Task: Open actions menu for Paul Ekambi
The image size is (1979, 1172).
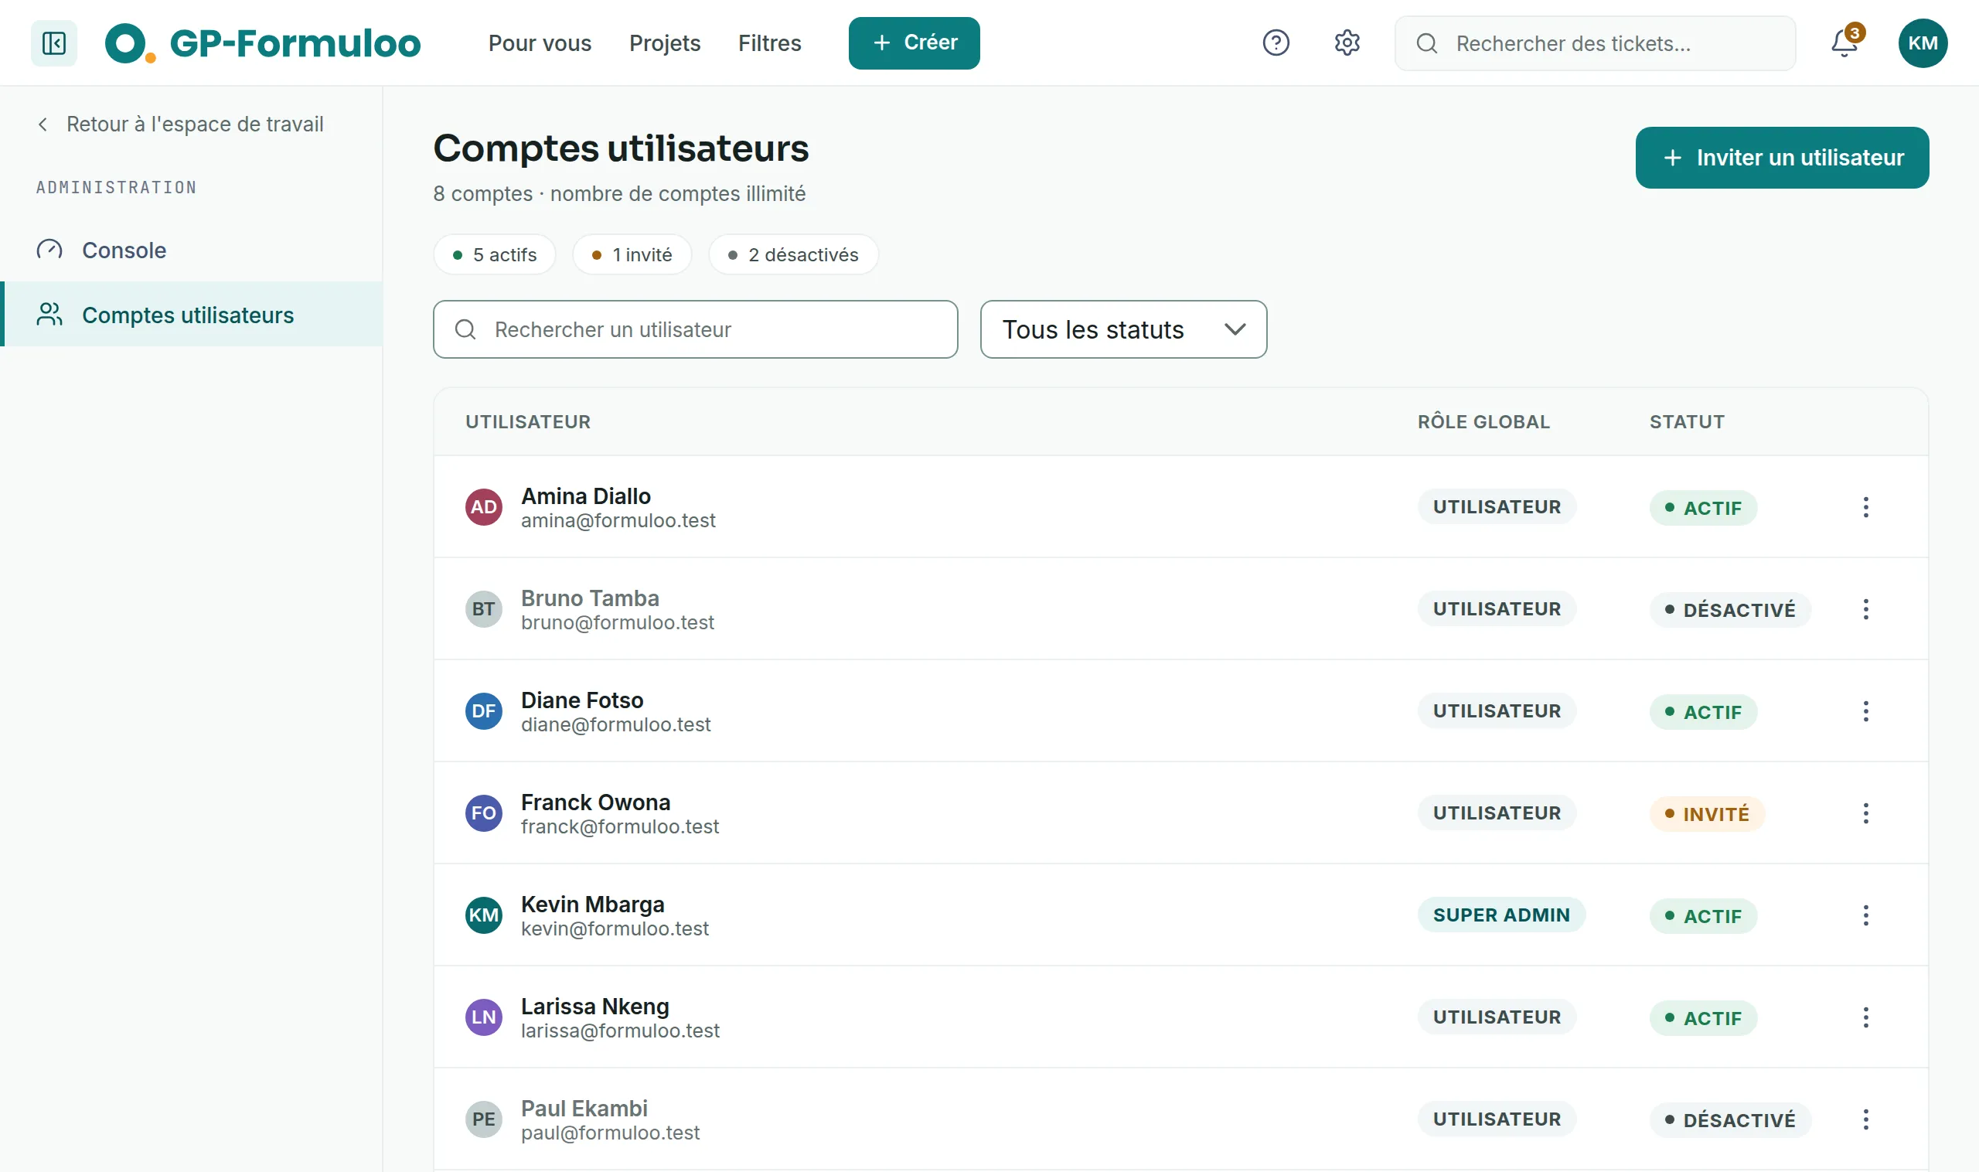Action: click(x=1865, y=1119)
